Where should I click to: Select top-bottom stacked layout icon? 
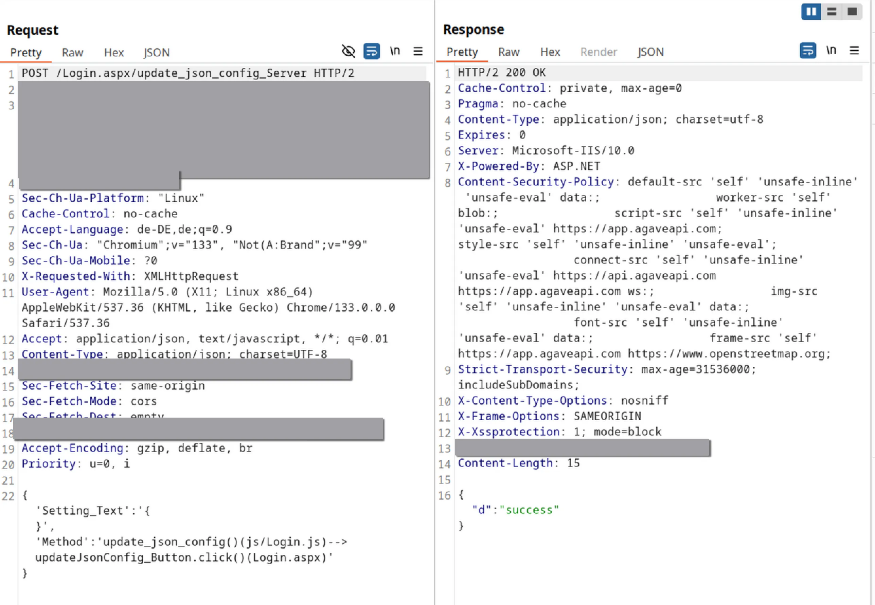click(x=832, y=12)
